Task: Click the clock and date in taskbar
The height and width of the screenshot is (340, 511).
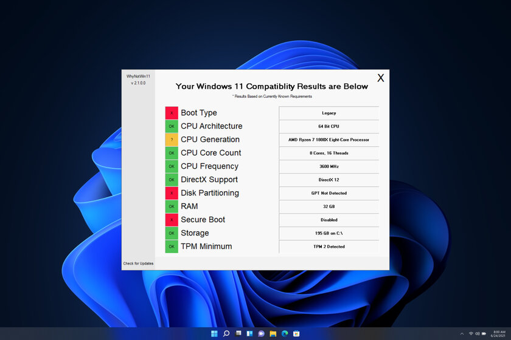Action: tap(498, 333)
